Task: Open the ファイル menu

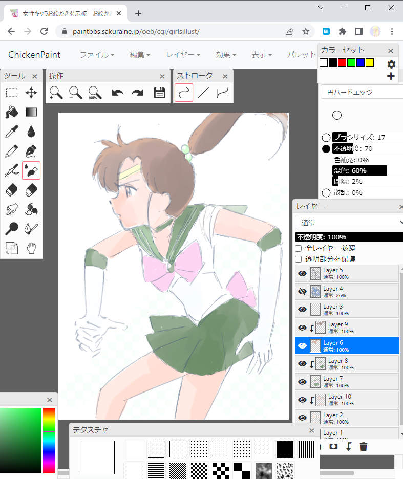Action: tap(97, 55)
